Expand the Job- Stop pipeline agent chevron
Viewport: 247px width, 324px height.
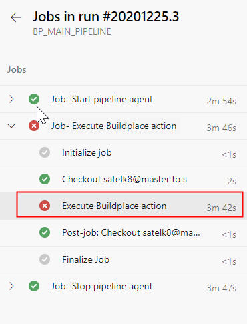point(11,286)
